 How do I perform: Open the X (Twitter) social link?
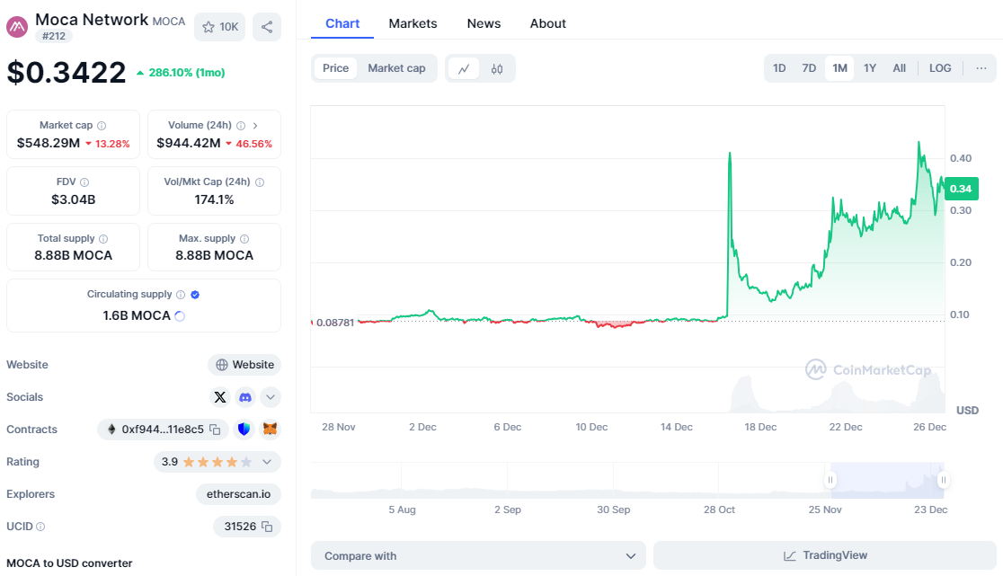(x=220, y=397)
